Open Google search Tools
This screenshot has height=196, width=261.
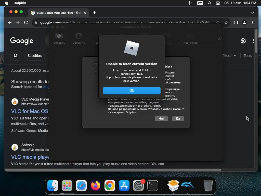[248, 56]
